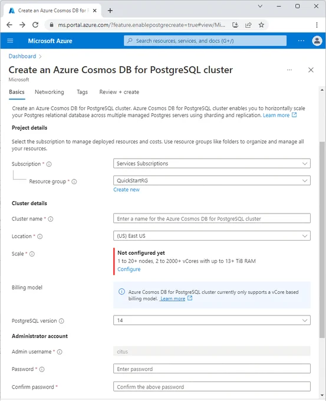Open the Azure portal hamburger menu

(10, 41)
